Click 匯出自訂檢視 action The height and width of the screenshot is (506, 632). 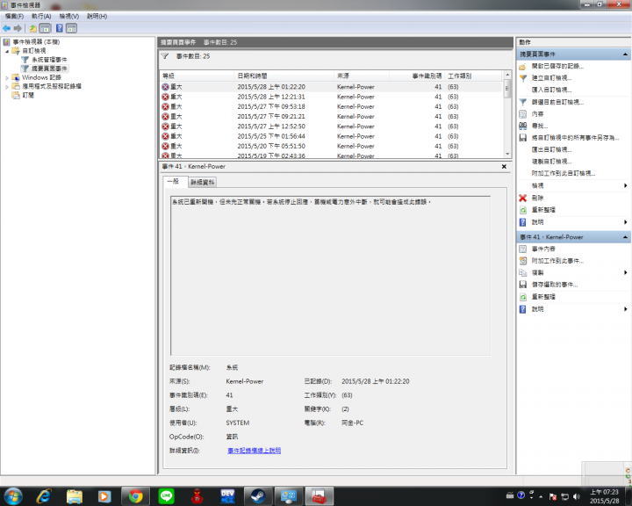(551, 149)
